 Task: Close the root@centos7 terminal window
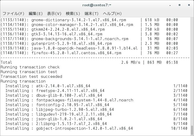(189, 5)
